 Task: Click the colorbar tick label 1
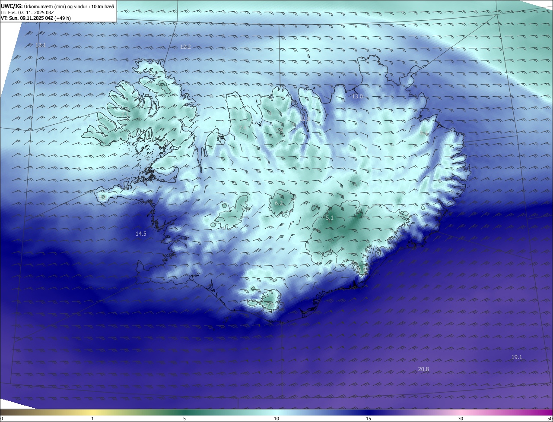92,419
